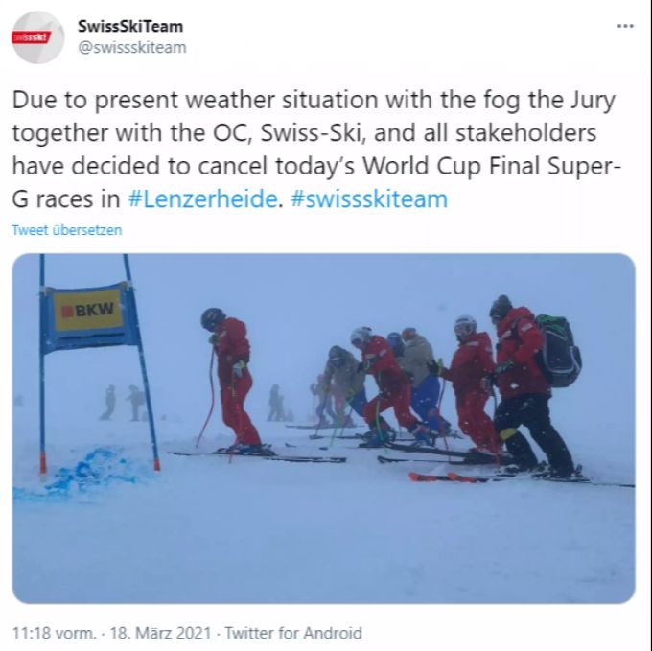Click the skier wearing the black backpack
Screen dimensions: 652x651
(x=528, y=386)
